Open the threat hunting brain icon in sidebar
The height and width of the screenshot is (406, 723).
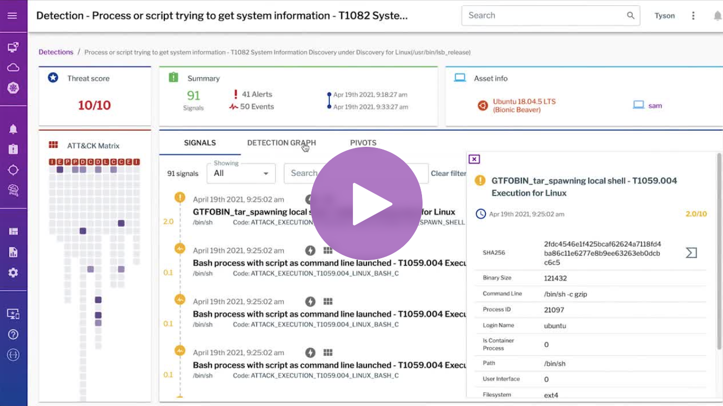click(13, 190)
